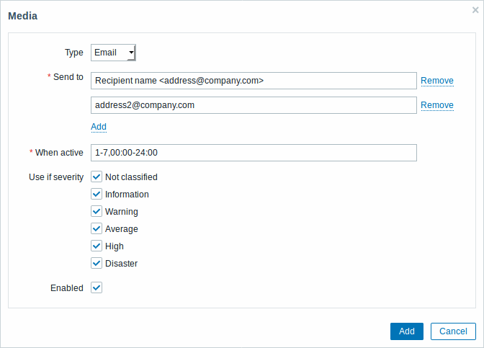
Task: Click the Send to field label
Action: click(x=68, y=77)
